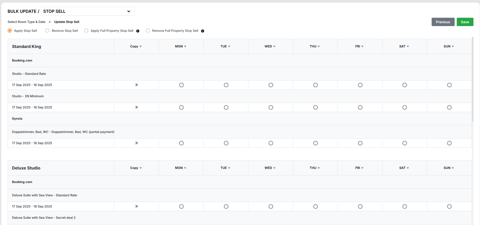
Task: Select the Remove Stop Sell radio option
Action: 47,31
